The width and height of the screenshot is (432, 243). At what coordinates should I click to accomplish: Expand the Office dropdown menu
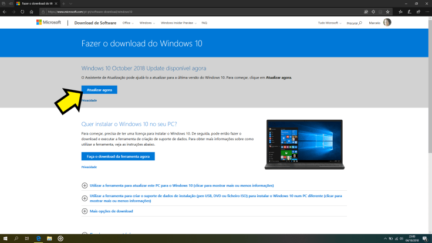(128, 23)
